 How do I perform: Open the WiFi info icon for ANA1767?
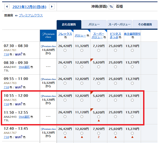[x=24, y=137]
